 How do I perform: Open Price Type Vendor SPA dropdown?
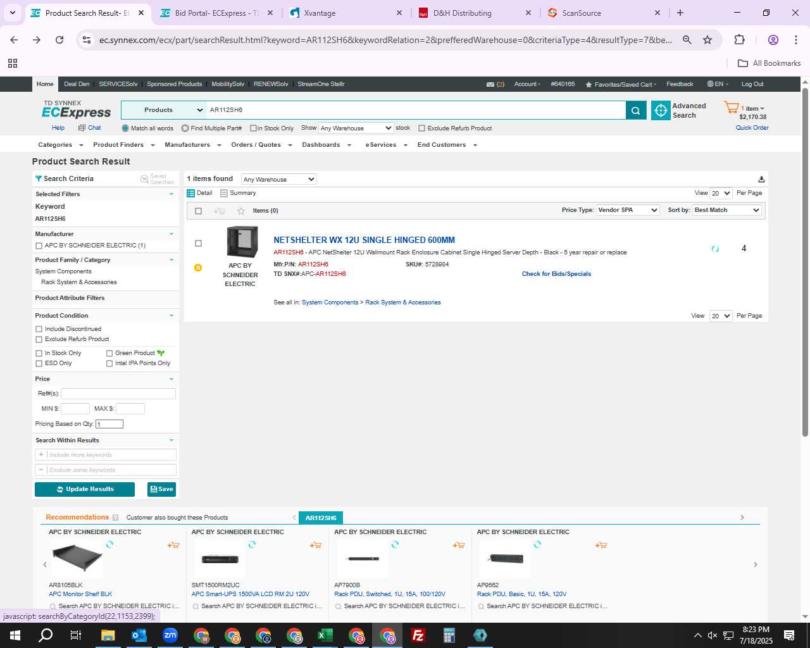pos(628,210)
